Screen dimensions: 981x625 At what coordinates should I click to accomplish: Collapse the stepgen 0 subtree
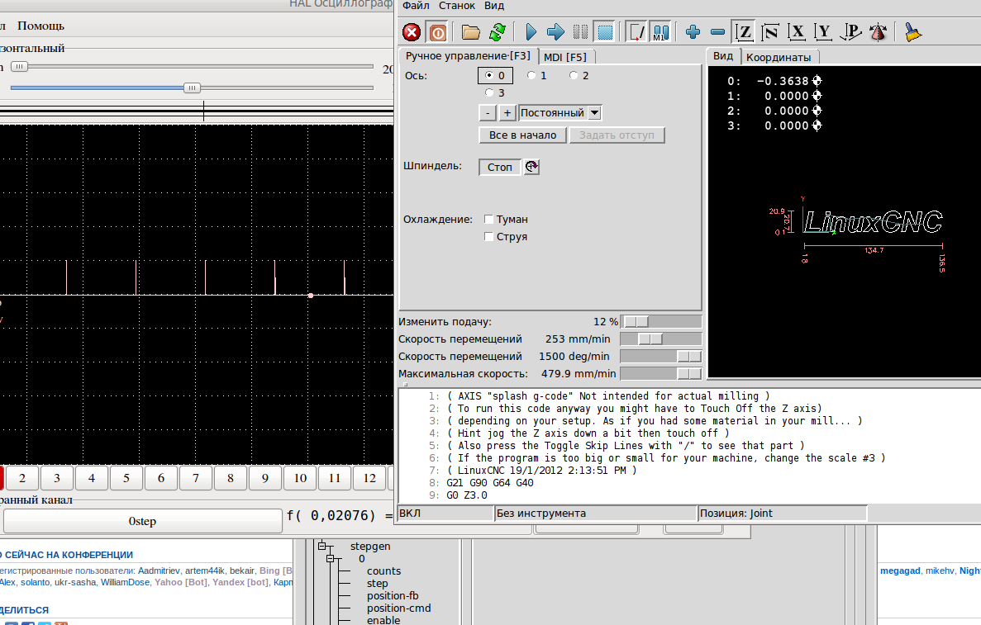point(331,559)
